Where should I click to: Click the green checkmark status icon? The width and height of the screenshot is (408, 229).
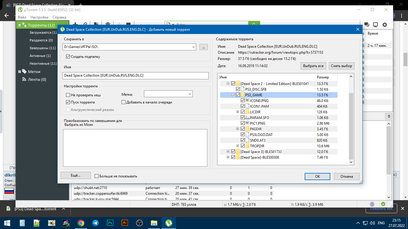coord(383,204)
